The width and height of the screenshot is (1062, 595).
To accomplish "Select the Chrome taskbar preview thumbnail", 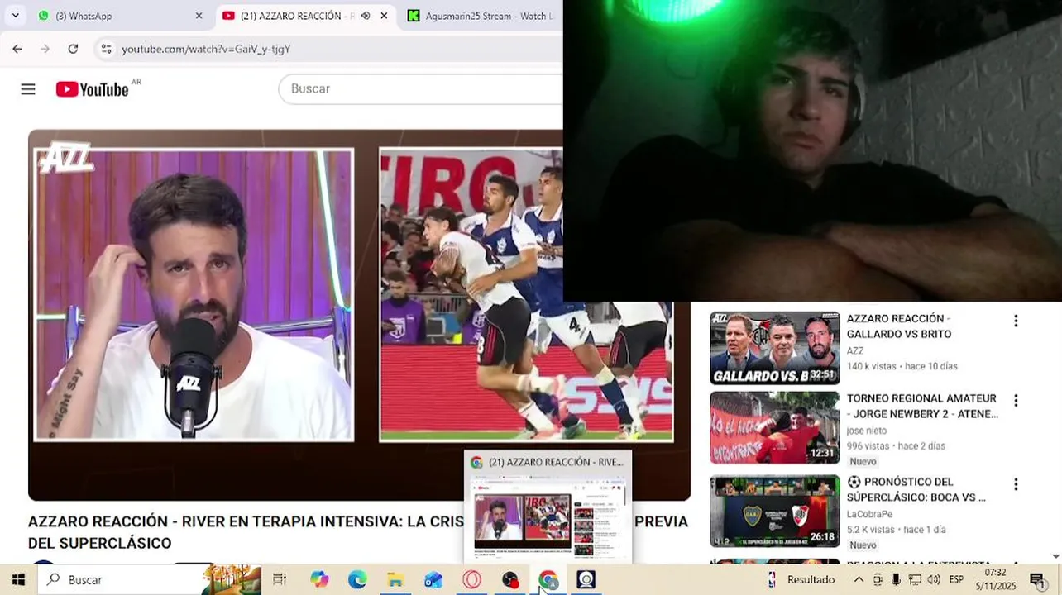I will click(x=548, y=506).
